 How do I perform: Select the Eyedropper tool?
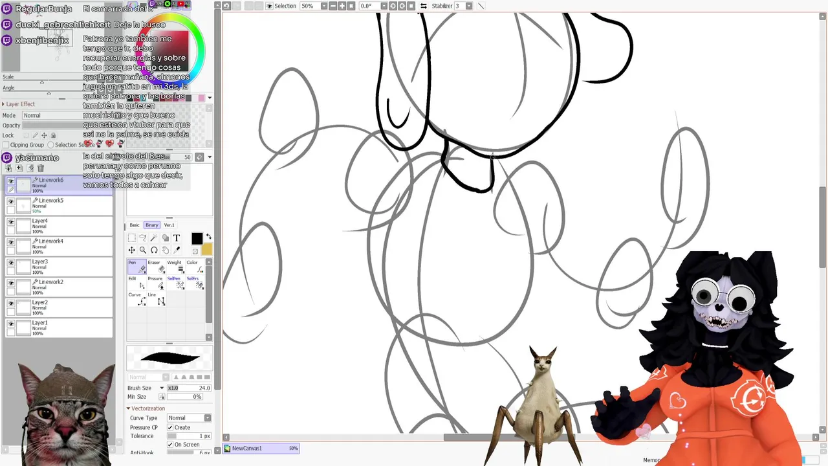click(x=176, y=250)
